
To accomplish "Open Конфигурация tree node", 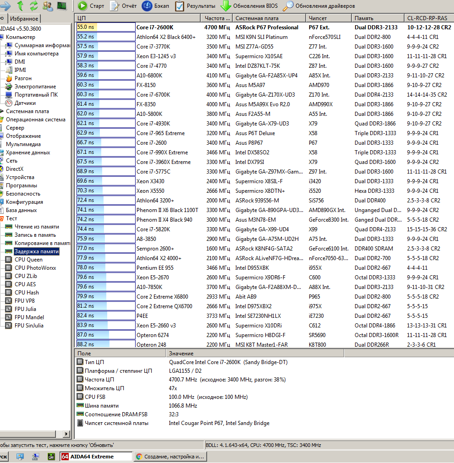I will [x=22, y=202].
